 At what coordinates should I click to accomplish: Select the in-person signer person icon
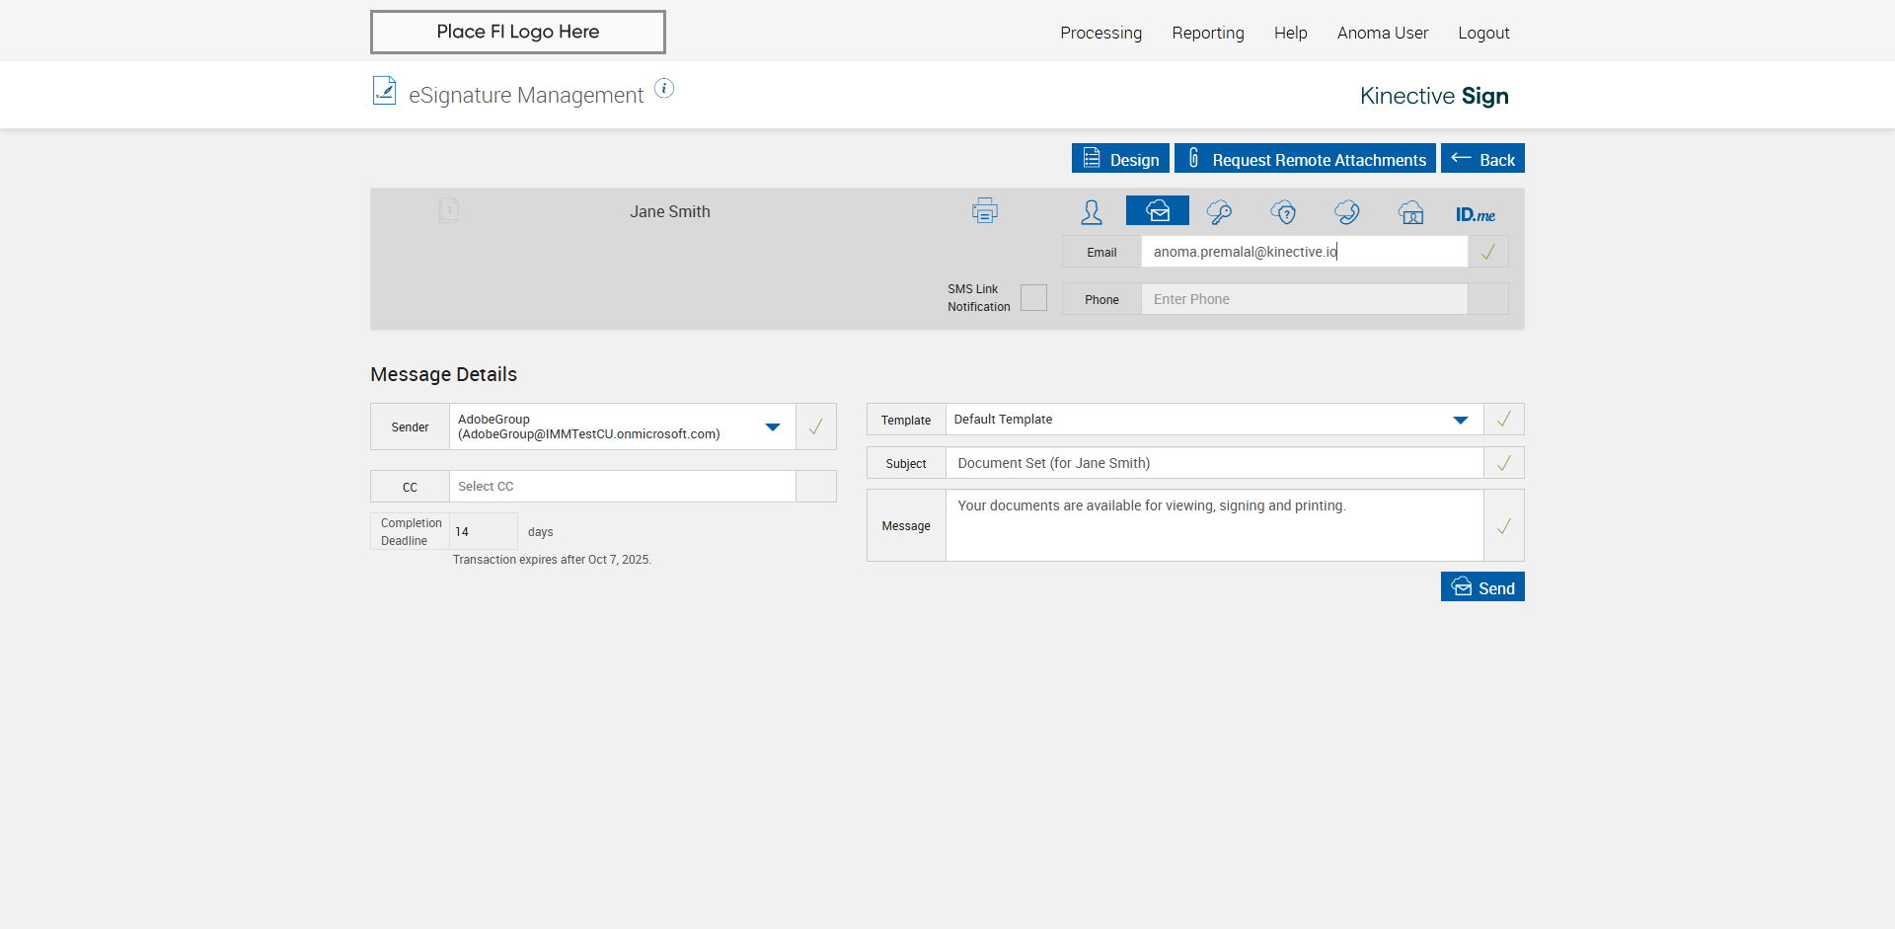(x=1092, y=212)
